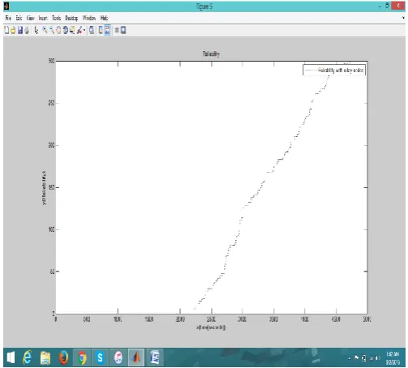Open the Brush color dropdown arrow

[x=84, y=30]
